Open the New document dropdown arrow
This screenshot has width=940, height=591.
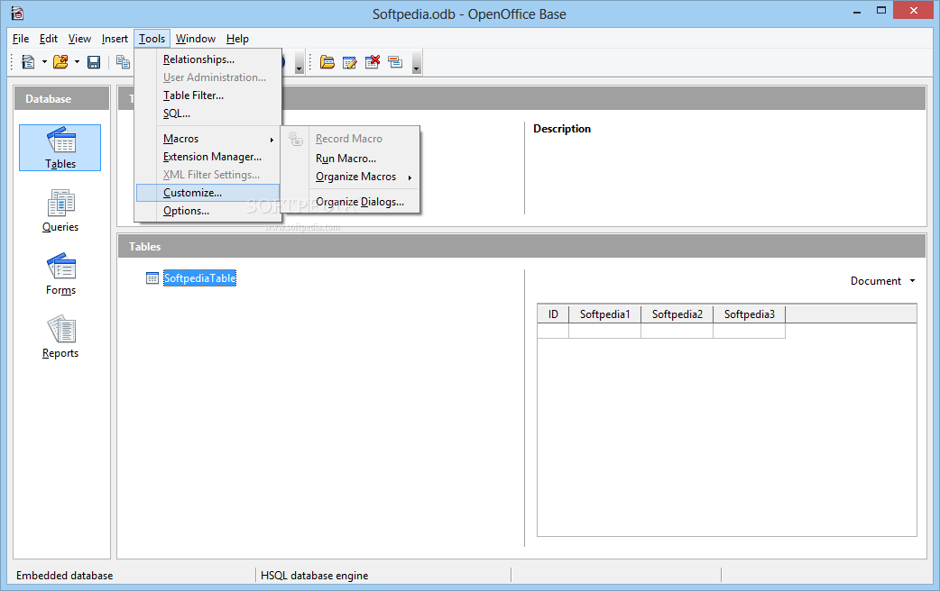(44, 61)
